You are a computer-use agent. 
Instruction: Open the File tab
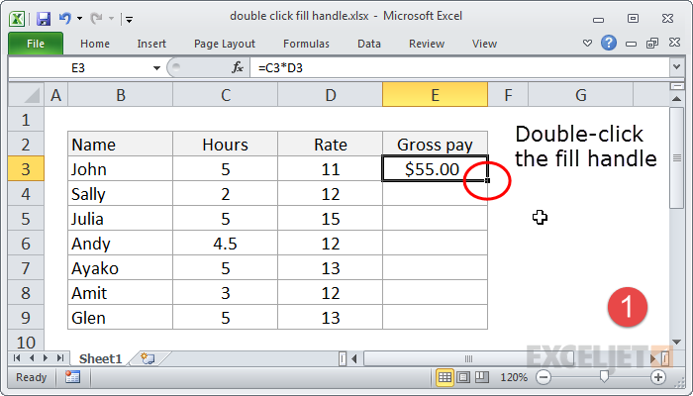(x=36, y=44)
